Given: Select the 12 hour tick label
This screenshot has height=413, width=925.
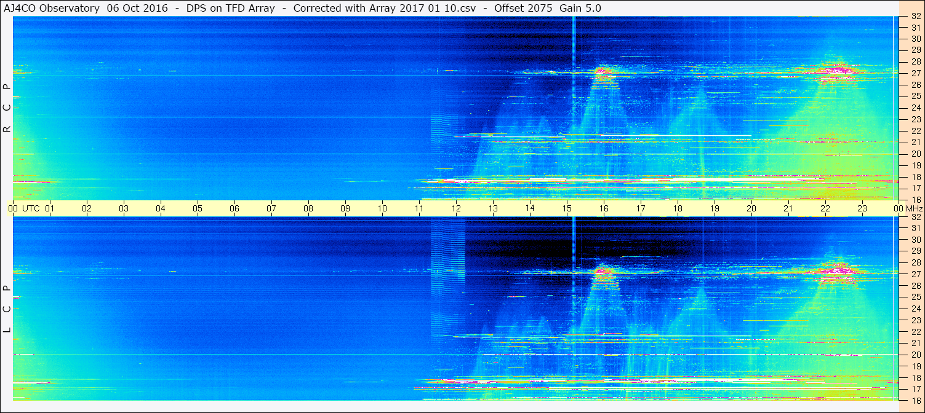Looking at the screenshot, I should [x=456, y=208].
